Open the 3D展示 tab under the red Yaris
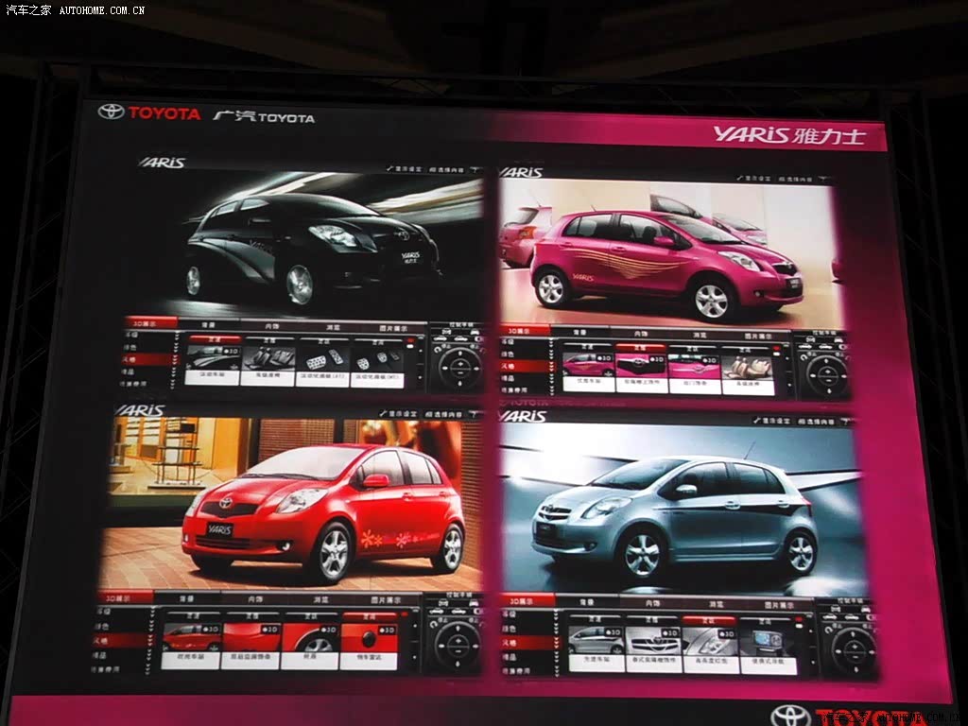 coord(126,597)
